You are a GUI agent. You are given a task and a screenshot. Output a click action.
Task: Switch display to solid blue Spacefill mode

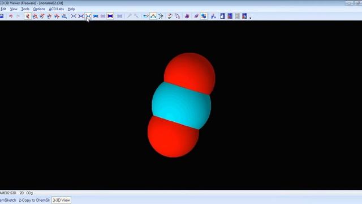pos(96,16)
